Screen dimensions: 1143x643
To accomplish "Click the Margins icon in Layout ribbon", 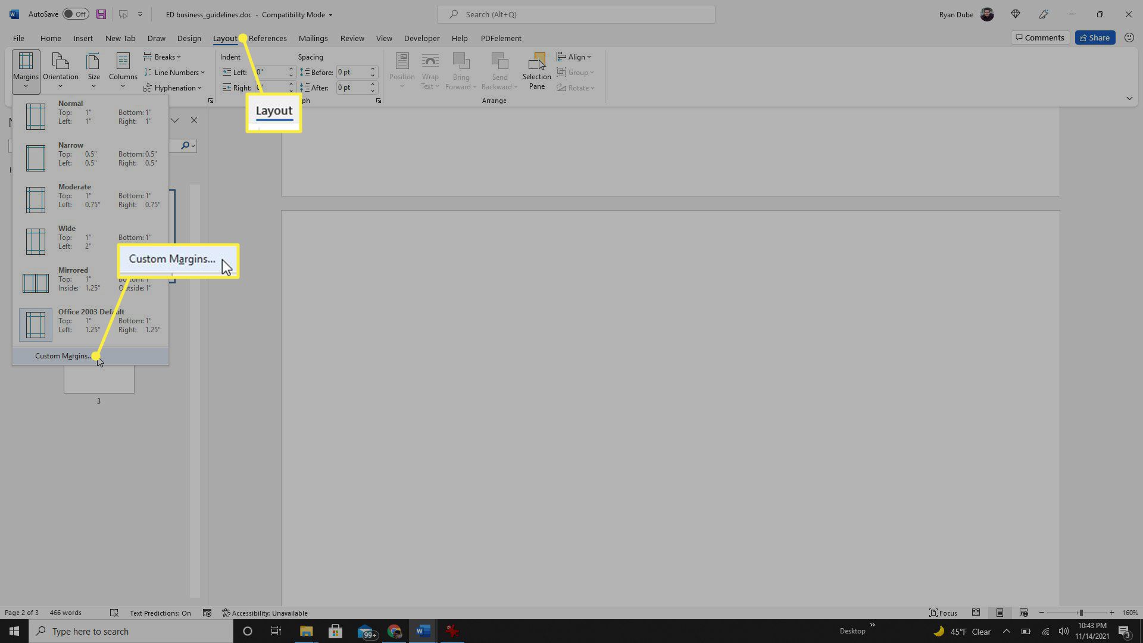I will tap(26, 70).
